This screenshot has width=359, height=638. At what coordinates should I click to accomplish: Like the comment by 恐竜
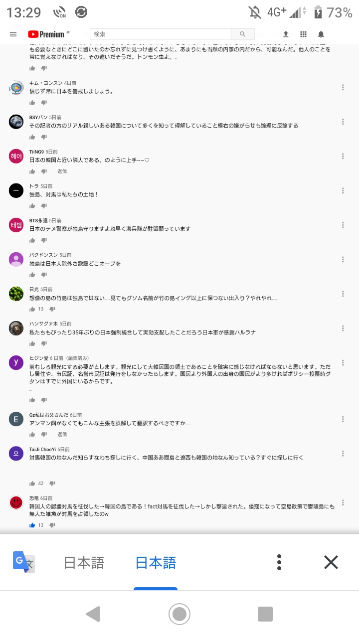pos(32,525)
